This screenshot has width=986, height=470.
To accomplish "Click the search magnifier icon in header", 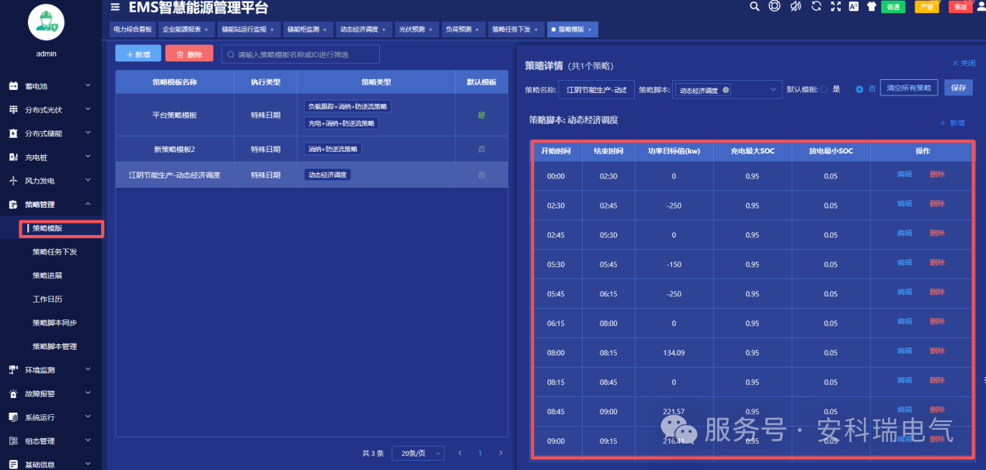I will pyautogui.click(x=754, y=6).
